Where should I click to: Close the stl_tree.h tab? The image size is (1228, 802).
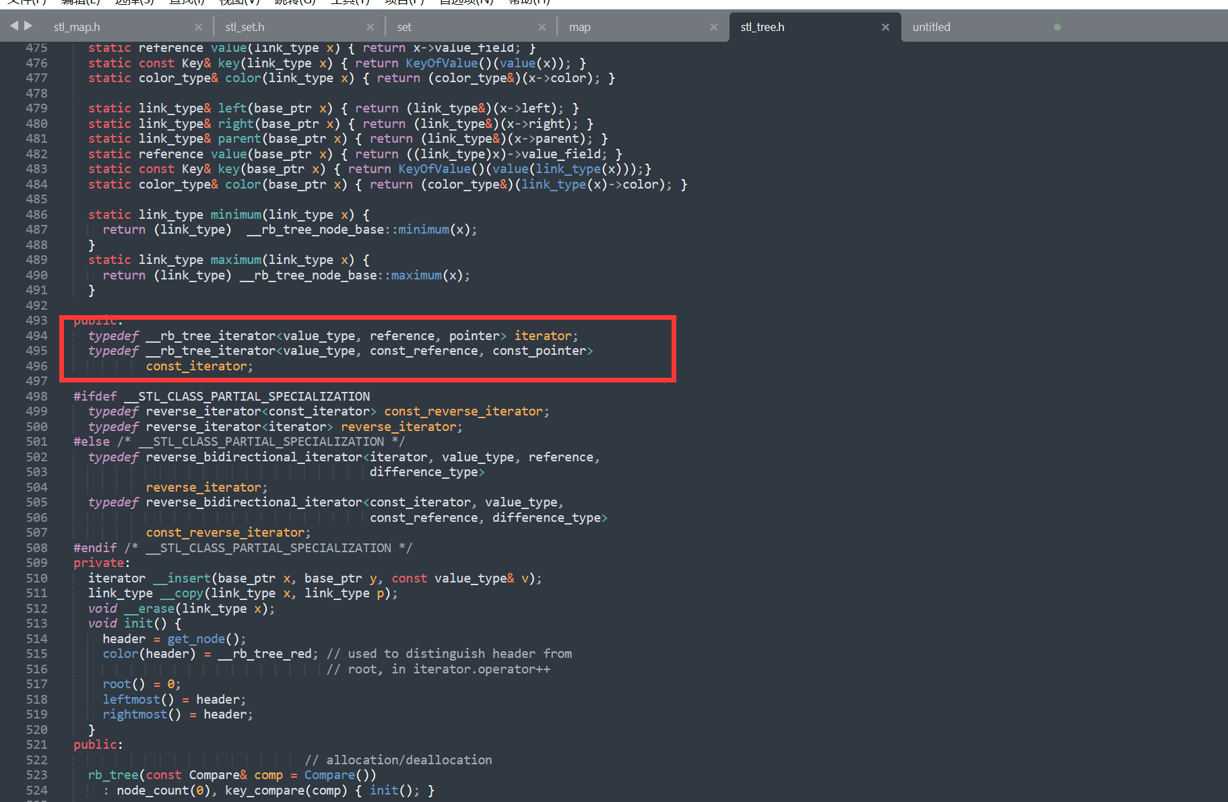coord(885,27)
